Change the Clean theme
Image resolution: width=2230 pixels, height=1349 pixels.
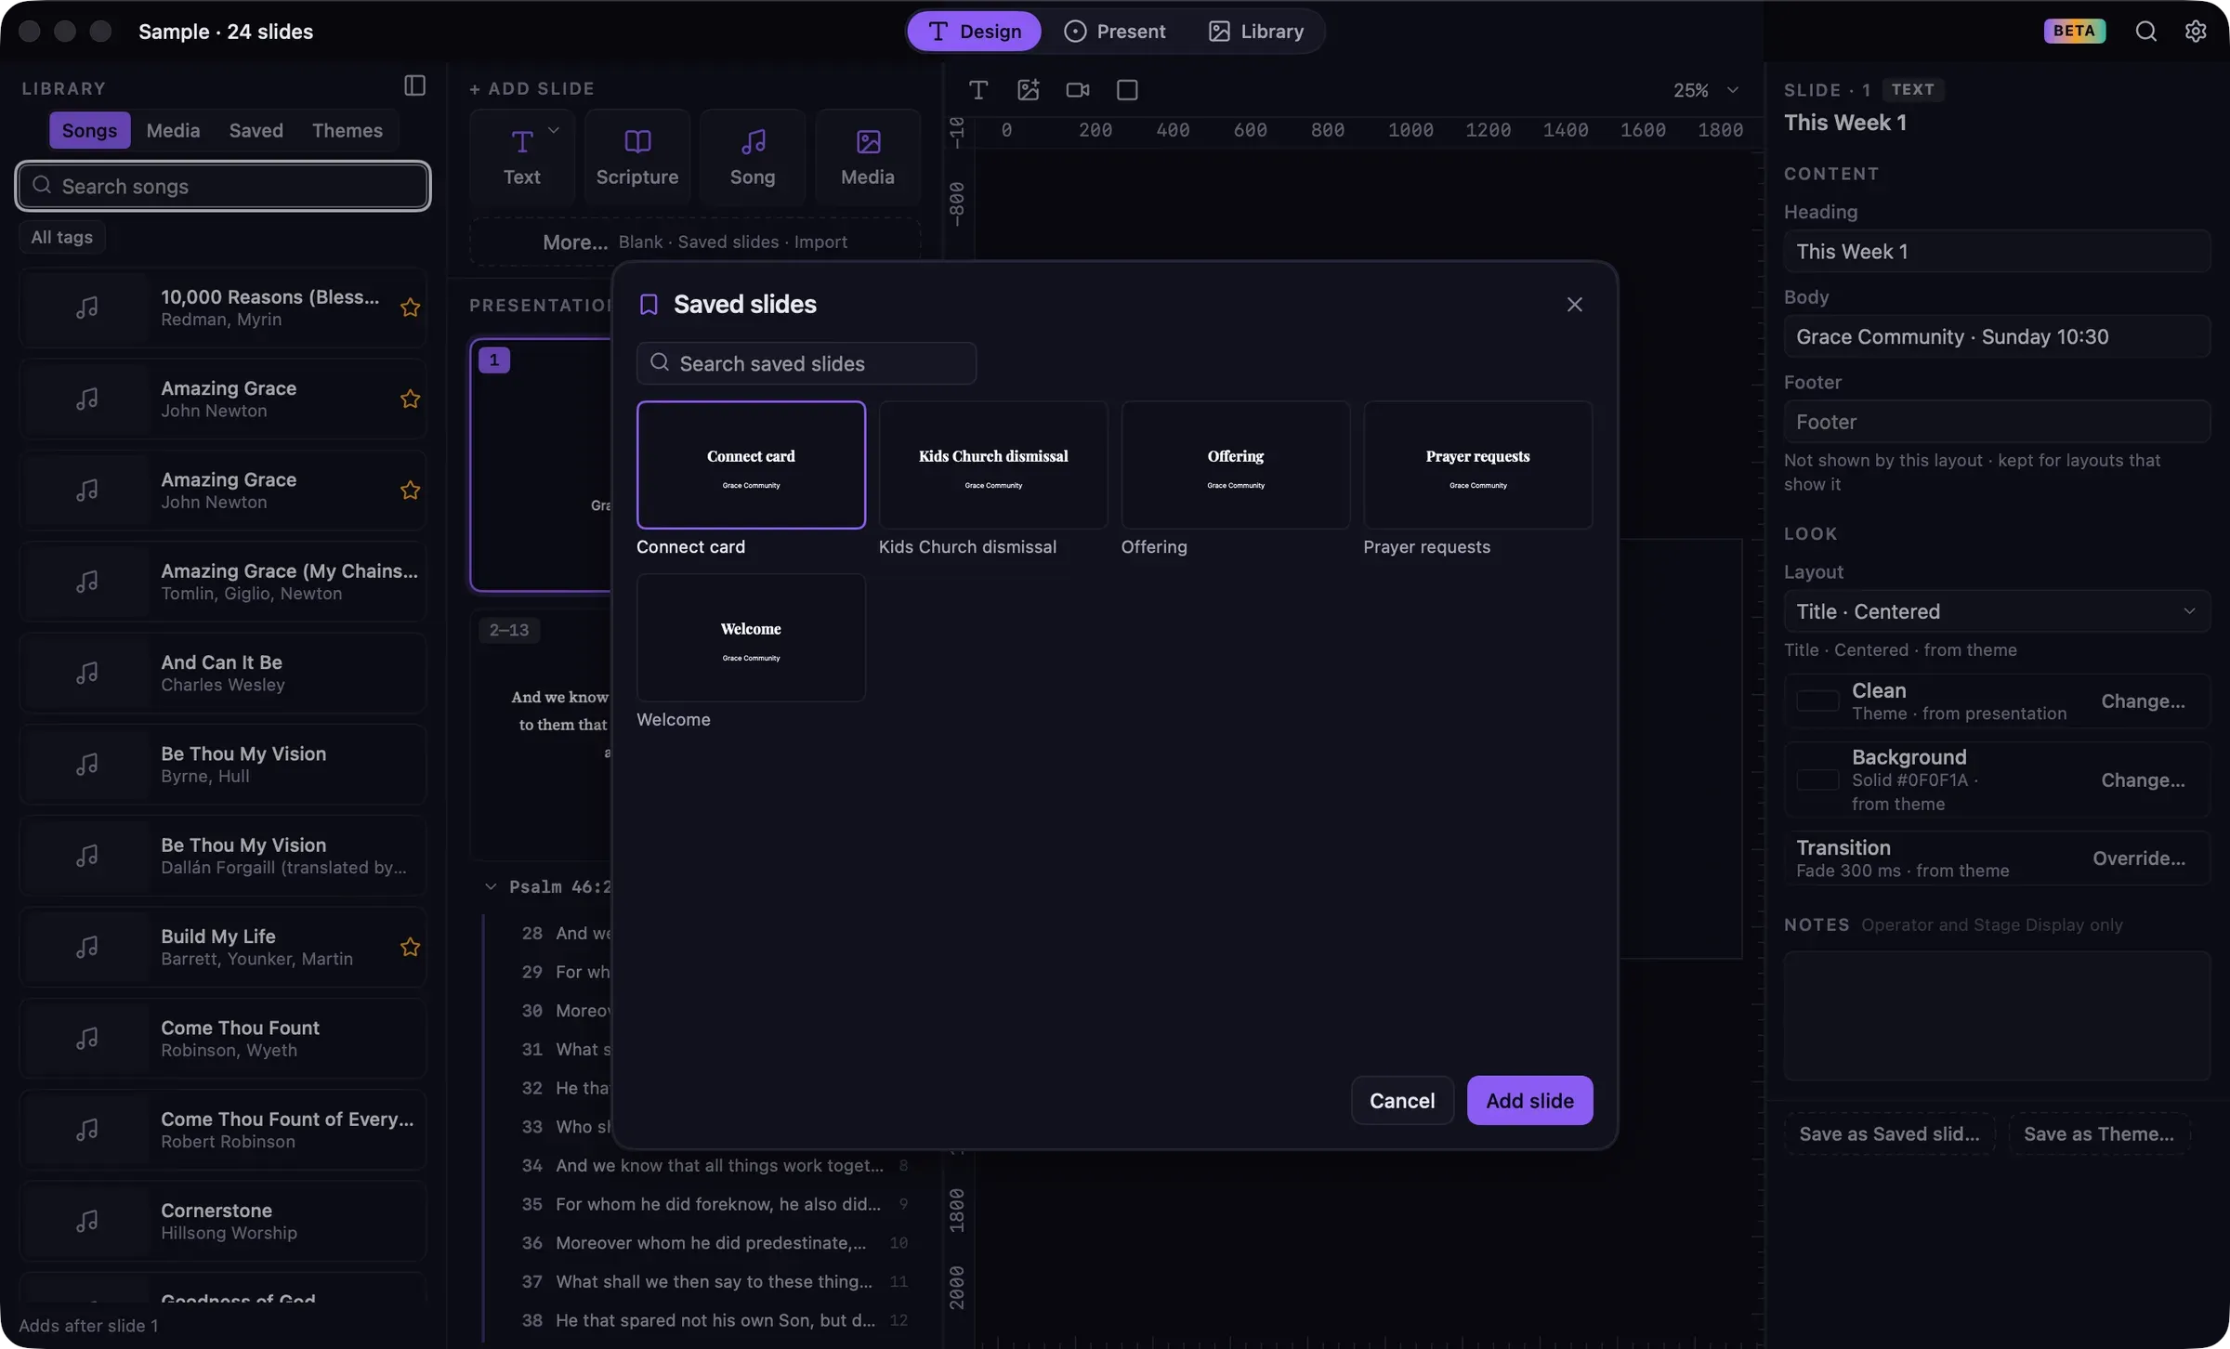point(2143,701)
